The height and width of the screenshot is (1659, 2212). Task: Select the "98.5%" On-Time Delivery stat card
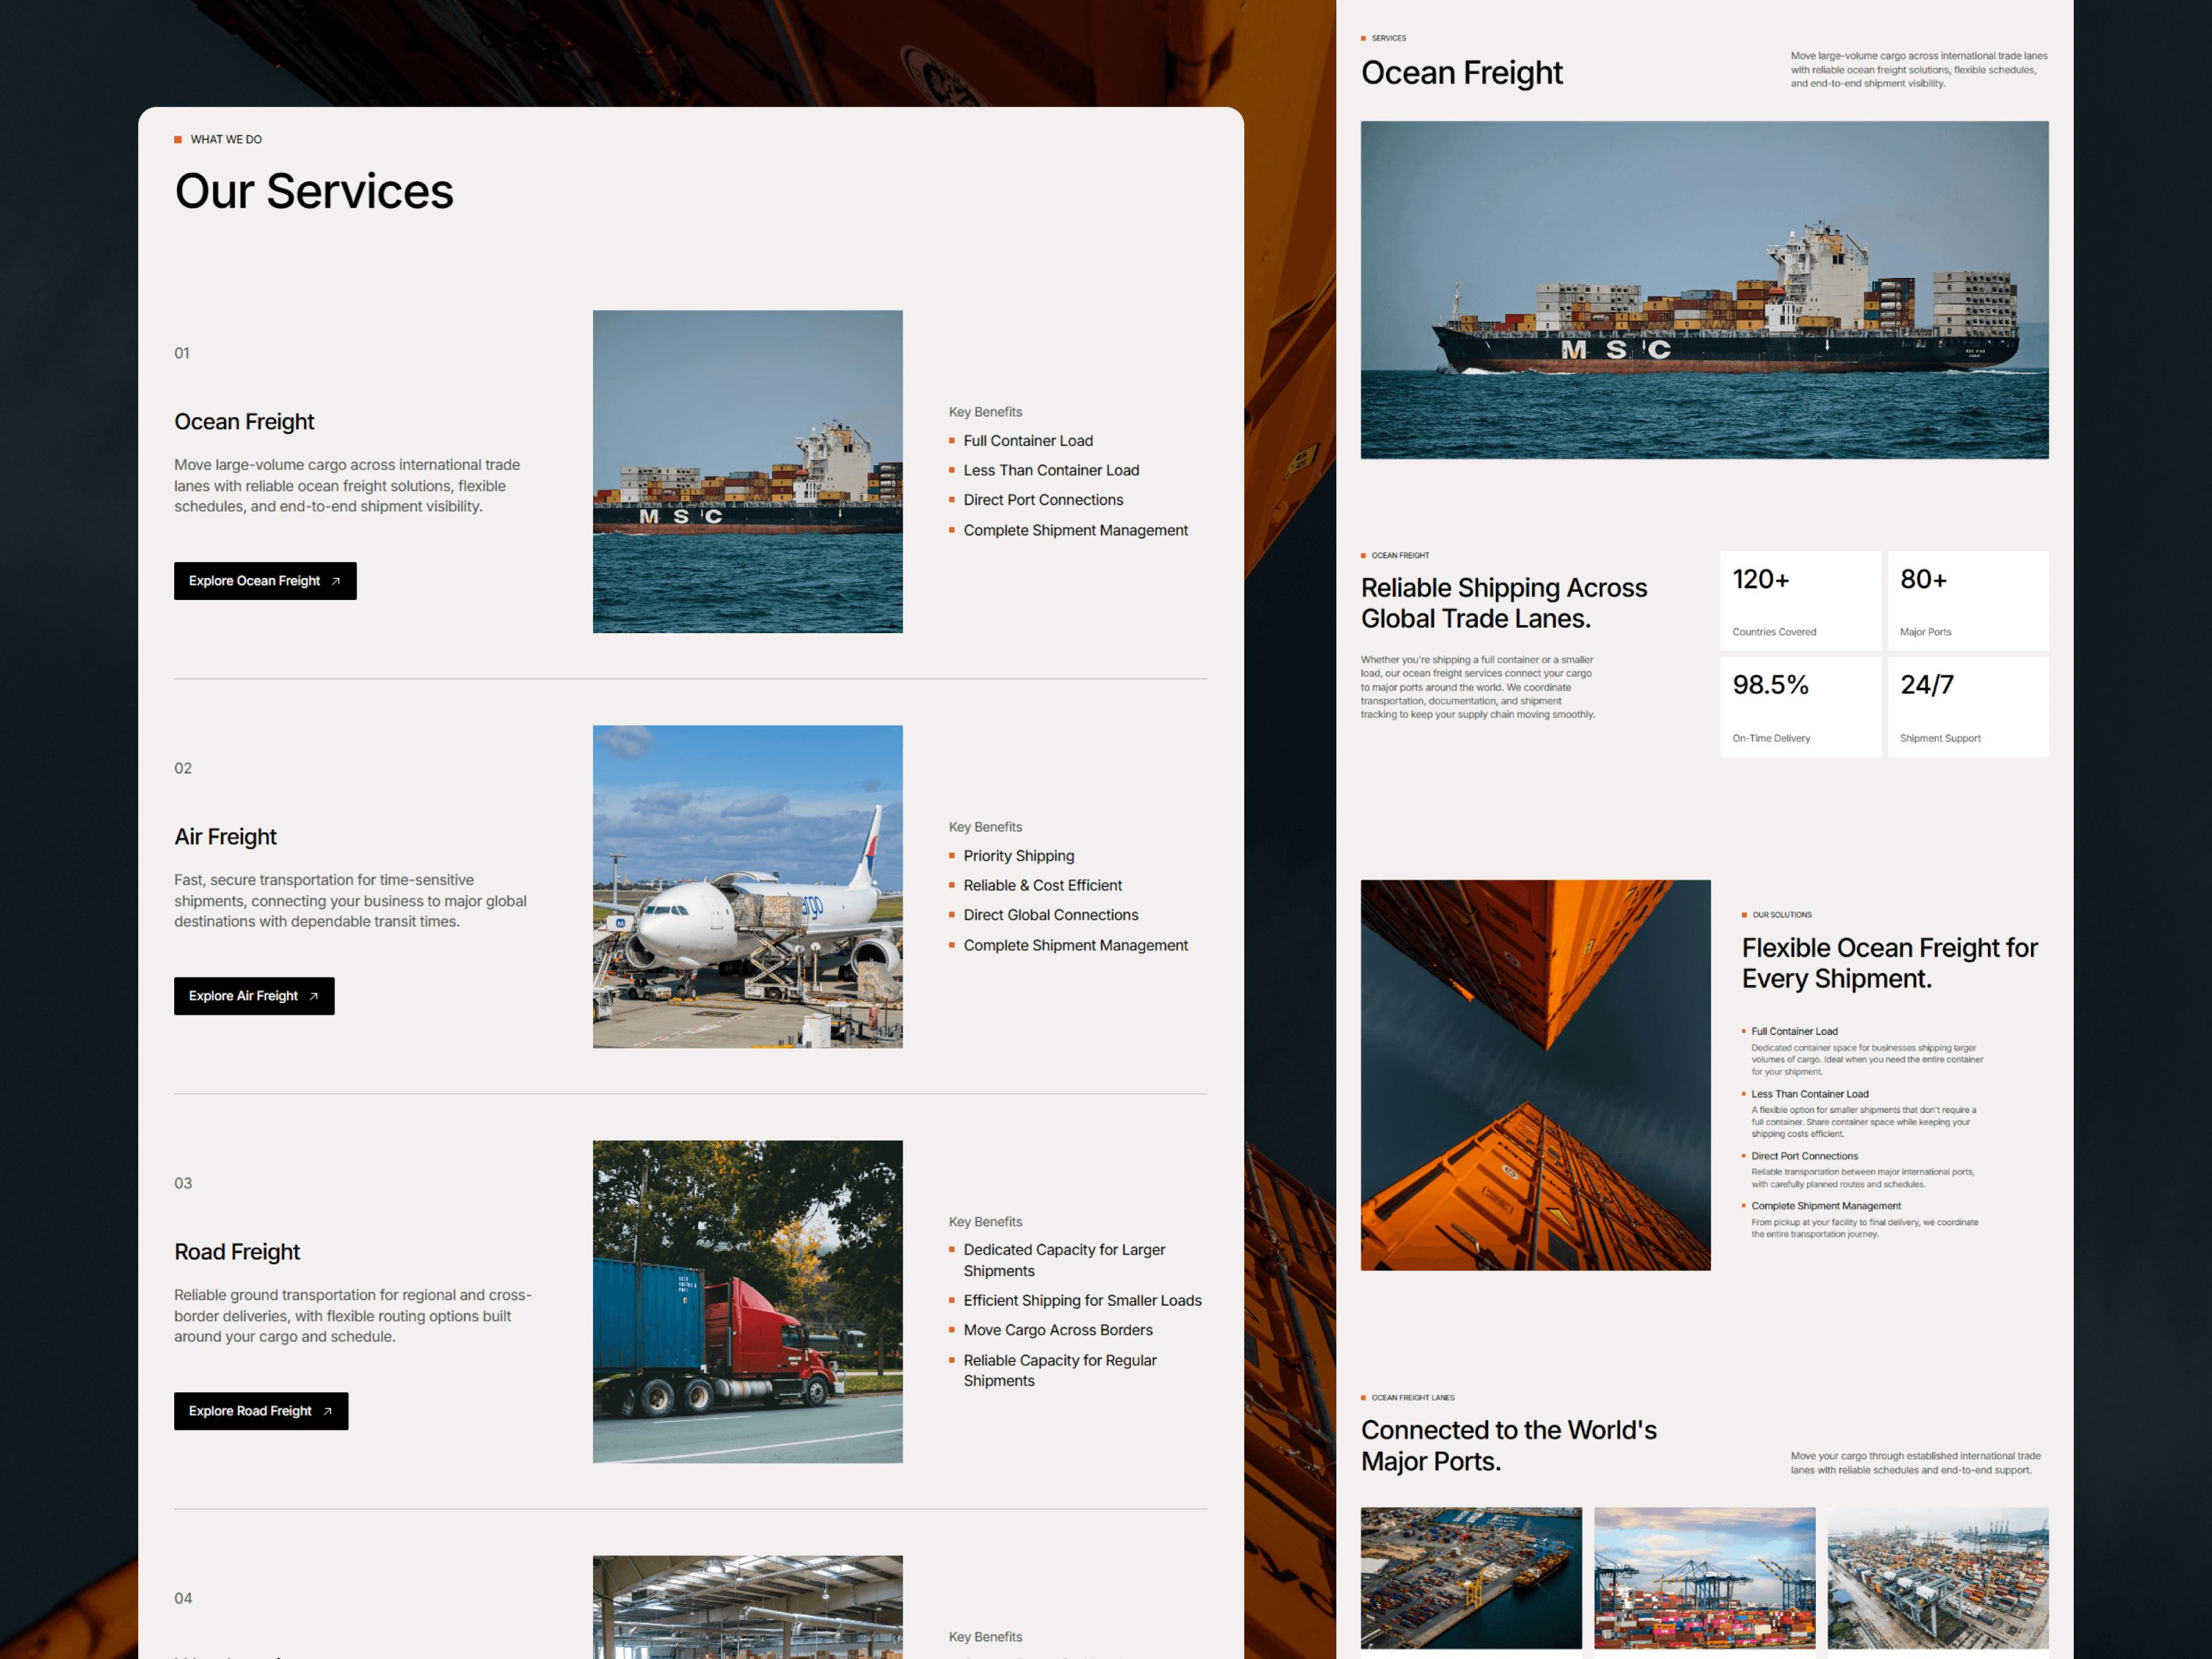click(1800, 707)
